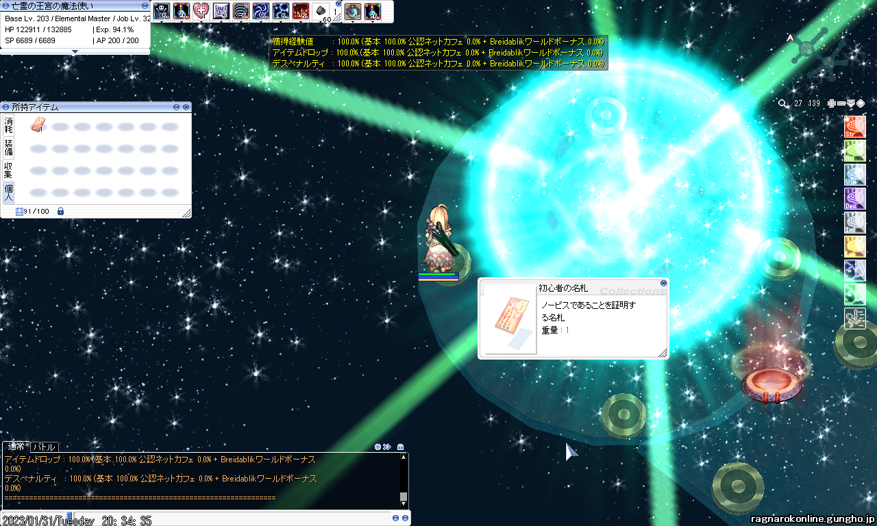Cast the red fire flames skill
Screen dimensions: 877x526
[301, 10]
